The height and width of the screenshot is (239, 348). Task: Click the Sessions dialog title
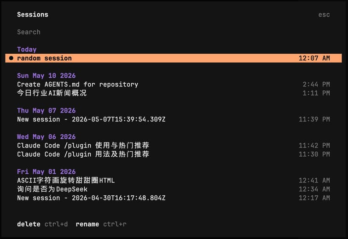(x=33, y=14)
